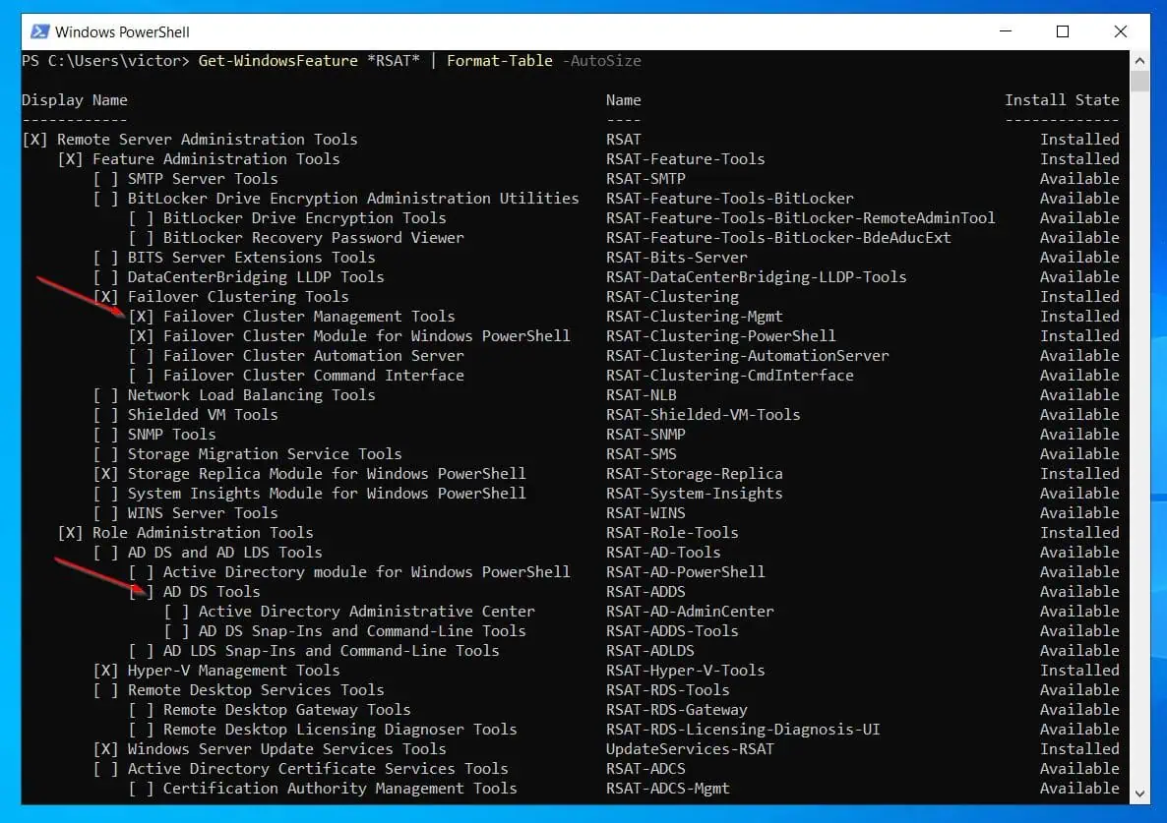This screenshot has height=823, width=1167.
Task: Click the RSAT-ADLDS name value
Action: pyautogui.click(x=649, y=651)
